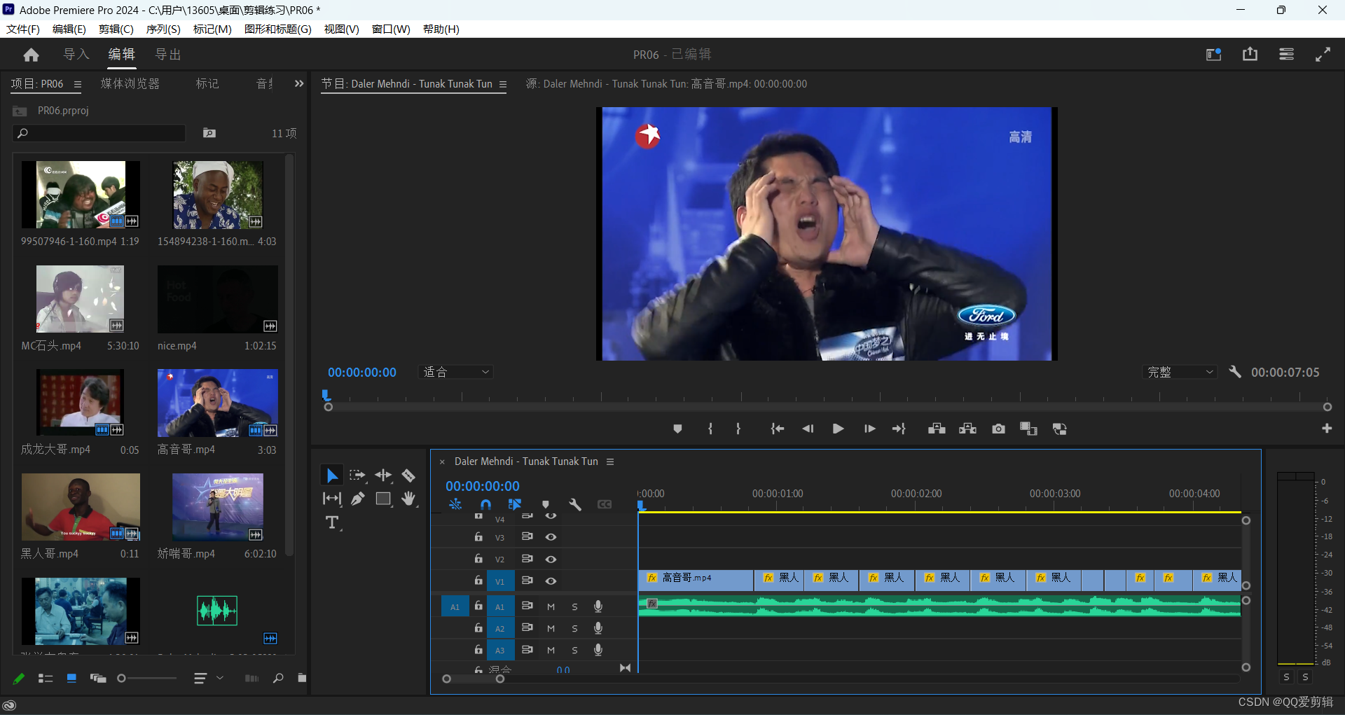Image resolution: width=1345 pixels, height=715 pixels.
Task: Open timeline display settings wrench
Action: point(575,504)
